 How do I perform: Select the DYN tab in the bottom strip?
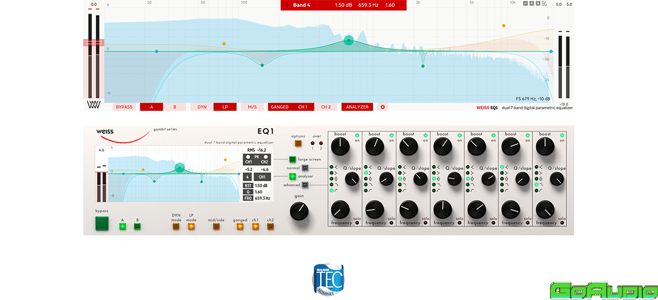pos(202,107)
